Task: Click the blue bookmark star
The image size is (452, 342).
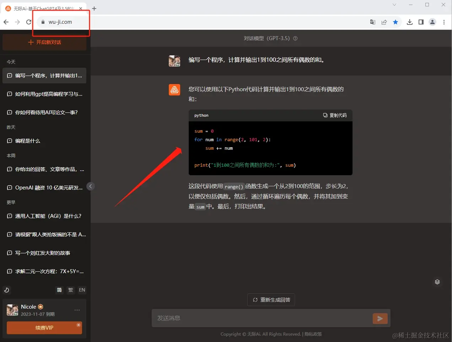Action: tap(395, 22)
